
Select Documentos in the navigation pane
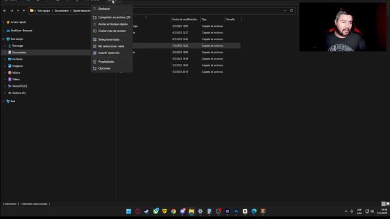(x=19, y=52)
